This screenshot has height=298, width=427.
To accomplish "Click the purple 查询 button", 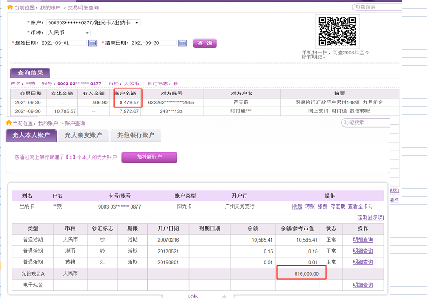I will [x=205, y=43].
